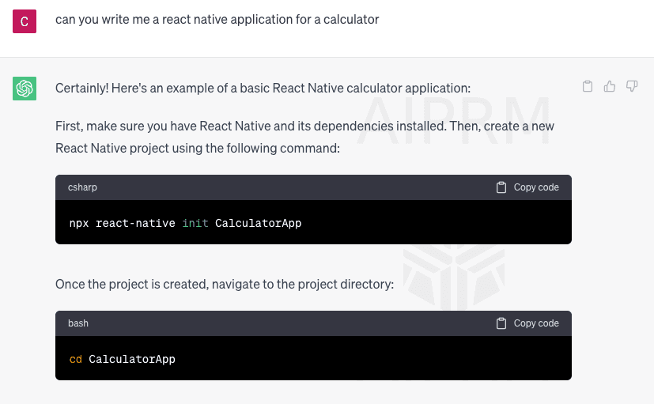Click Copy code in the csharp block
The width and height of the screenshot is (654, 404).
coord(527,187)
